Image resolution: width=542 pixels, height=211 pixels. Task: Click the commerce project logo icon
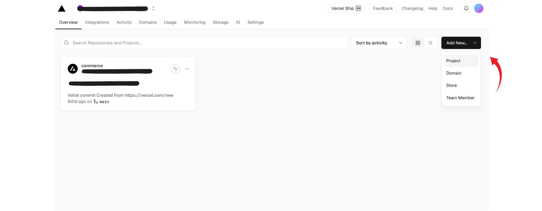pos(73,69)
